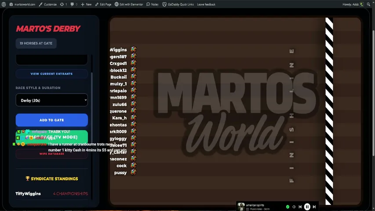
Task: Open the Howdy, Addz account menu
Action: click(353, 4)
